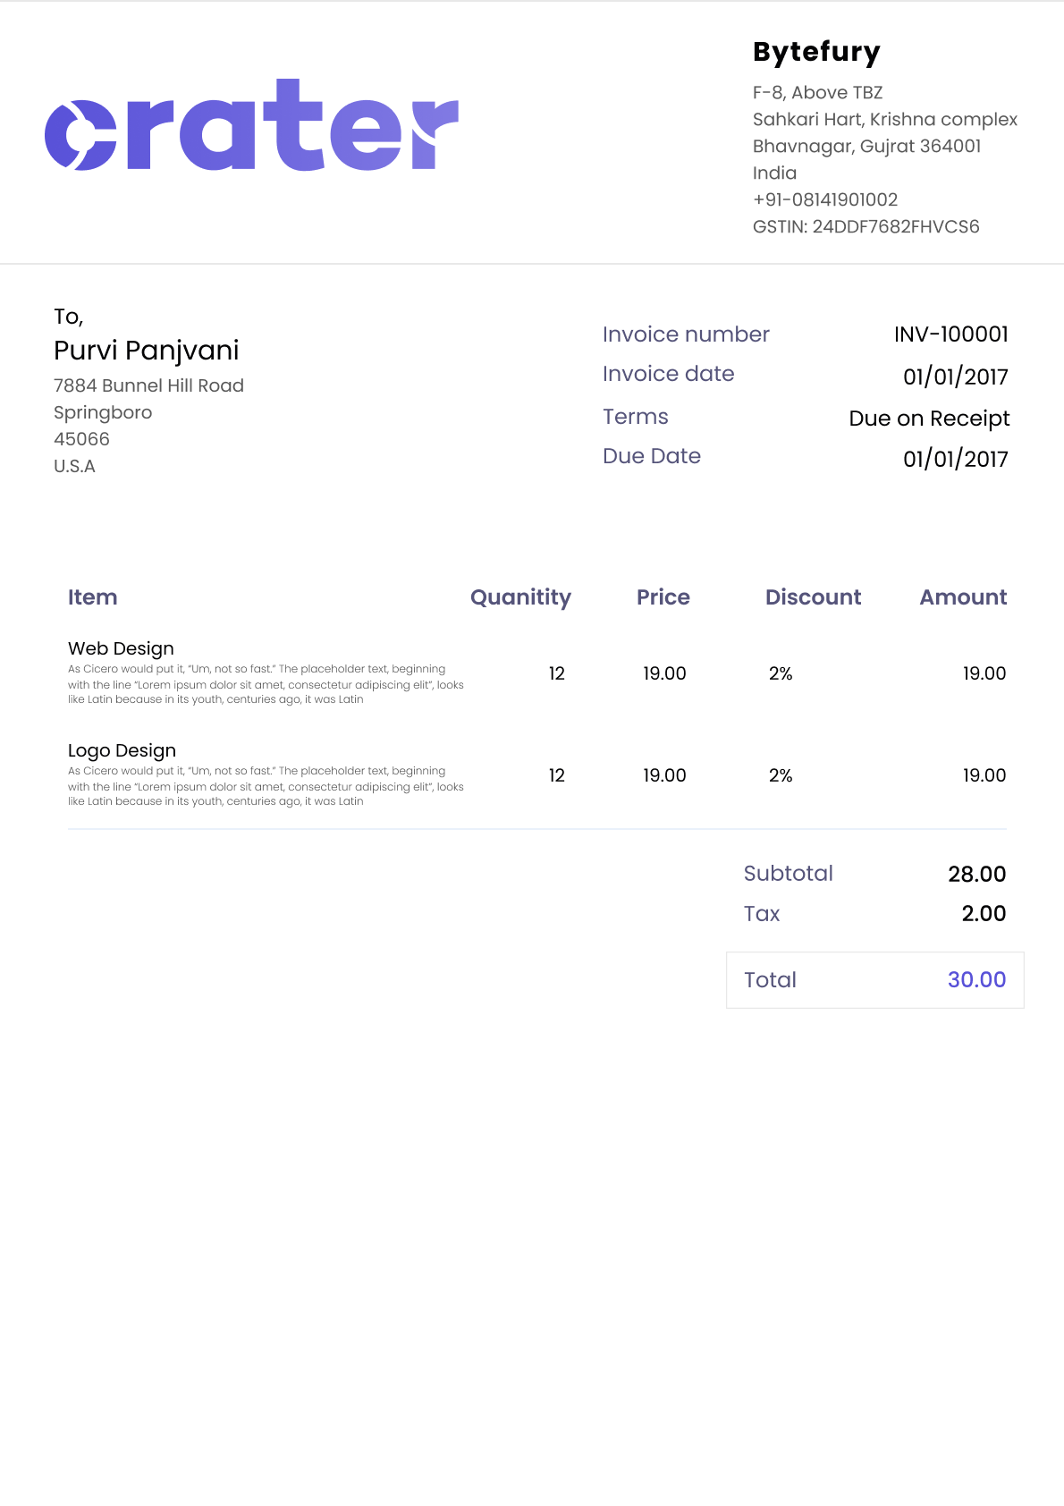Select the 7884 Bunnel Hill Road address line
The width and height of the screenshot is (1064, 1506).
148,385
